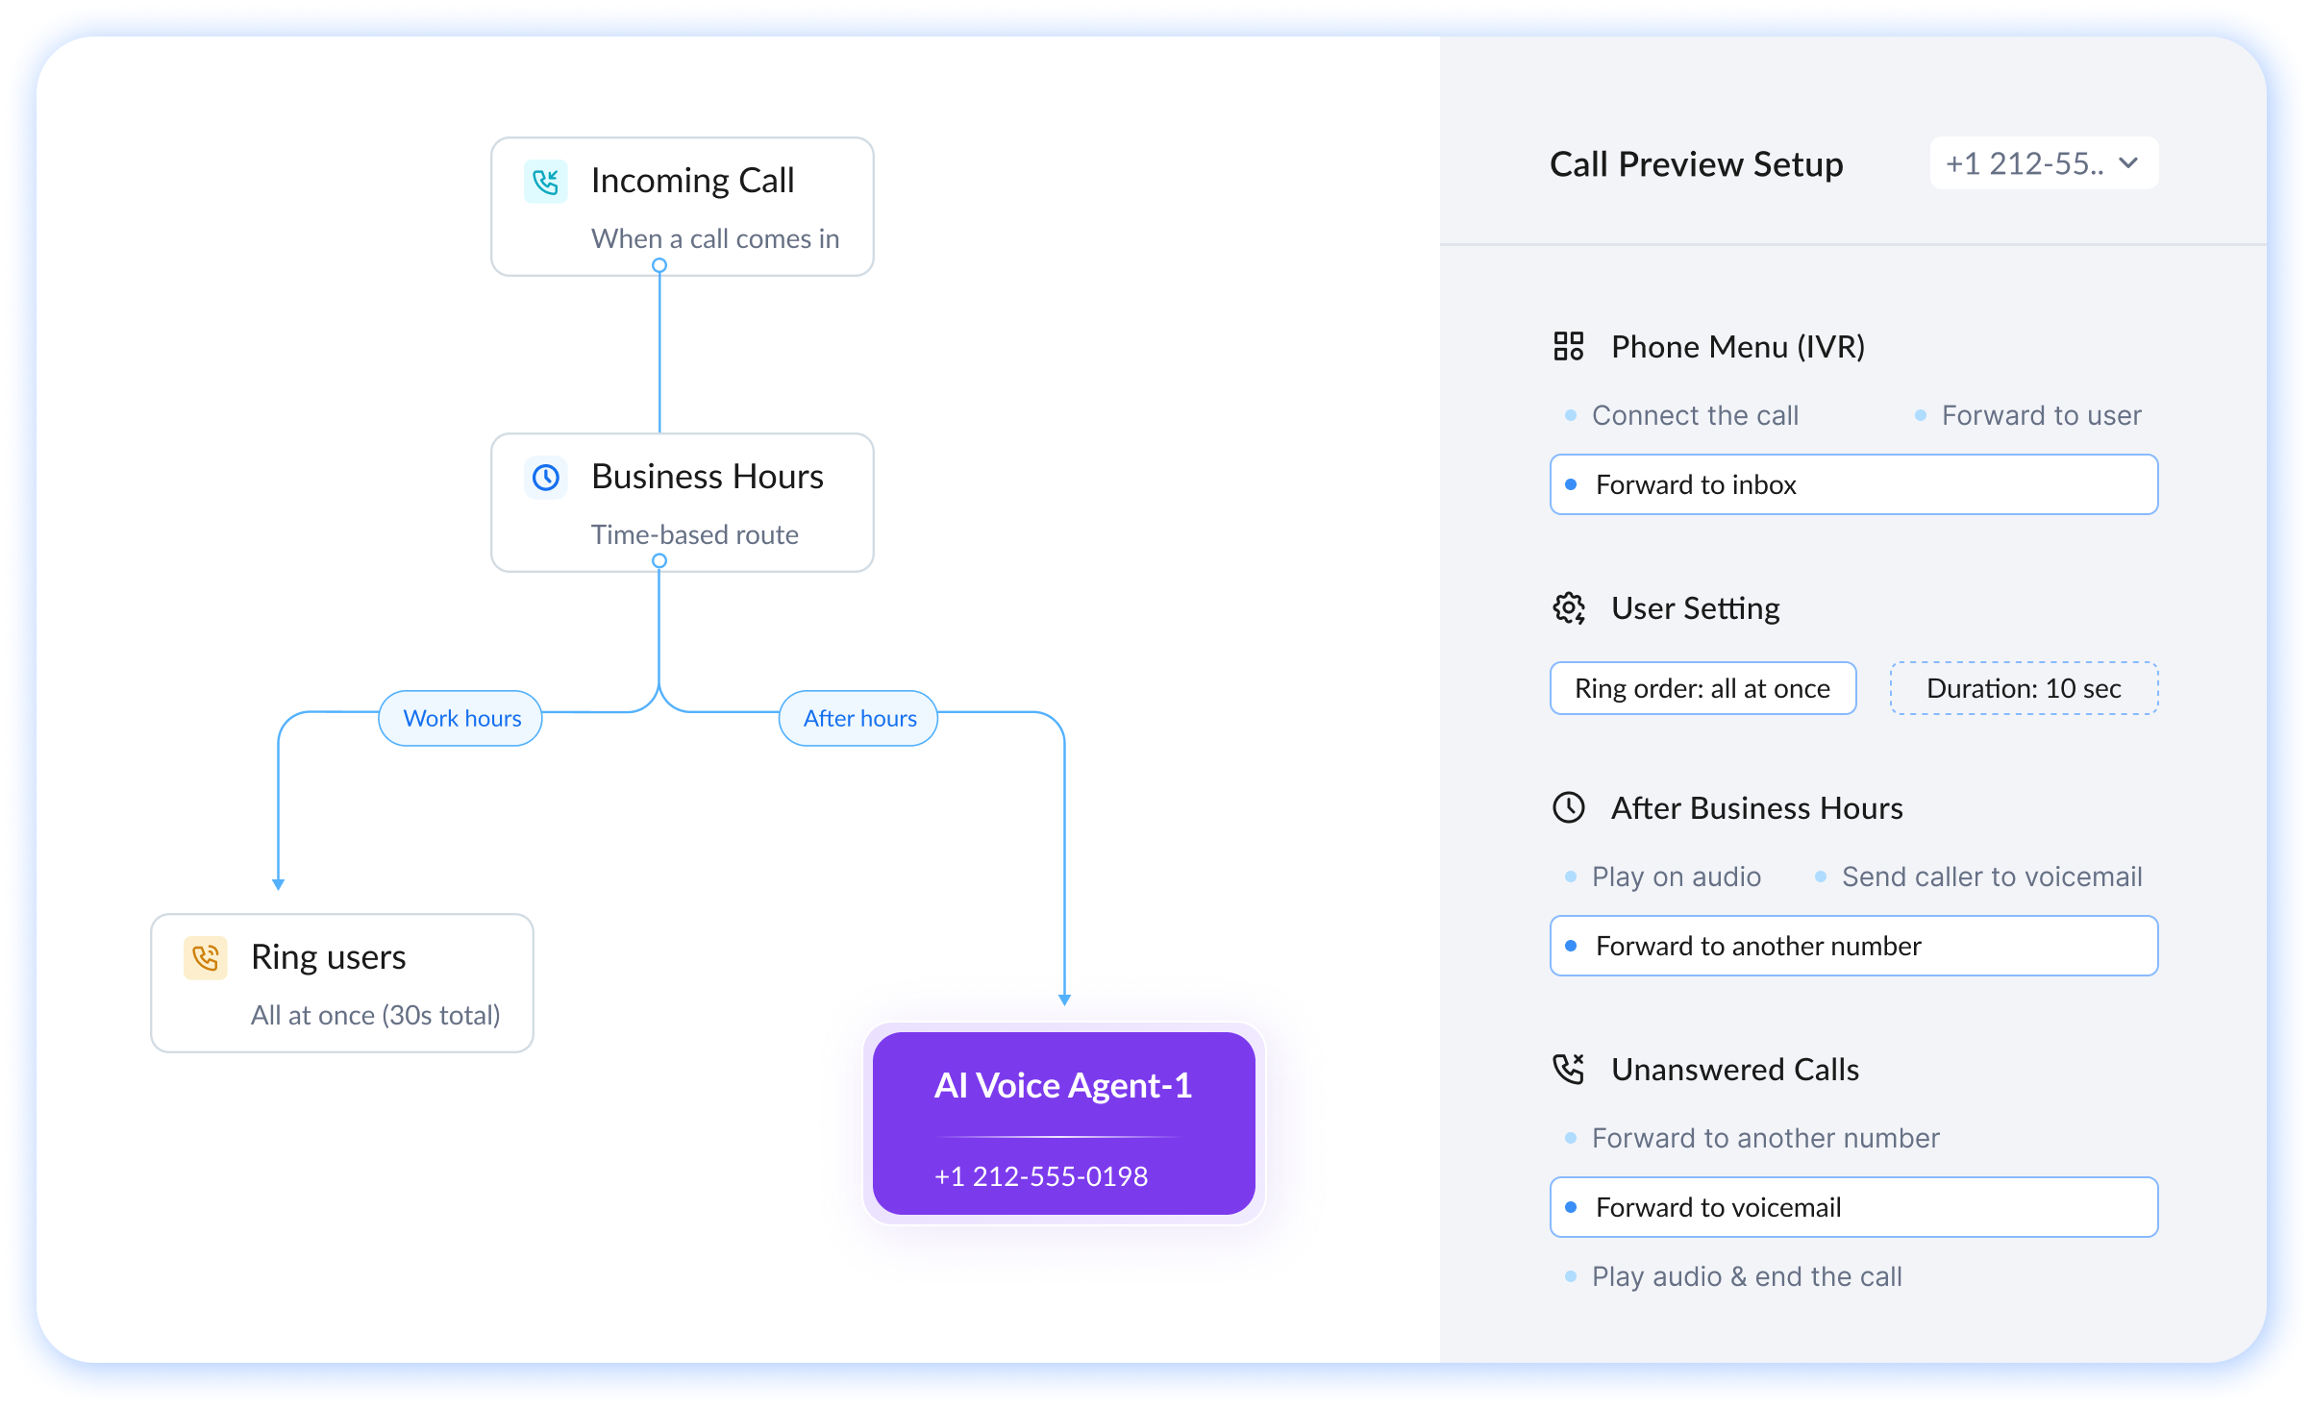Click the AI Voice Agent-1 node
2311x1407 pixels.
(x=1063, y=1123)
